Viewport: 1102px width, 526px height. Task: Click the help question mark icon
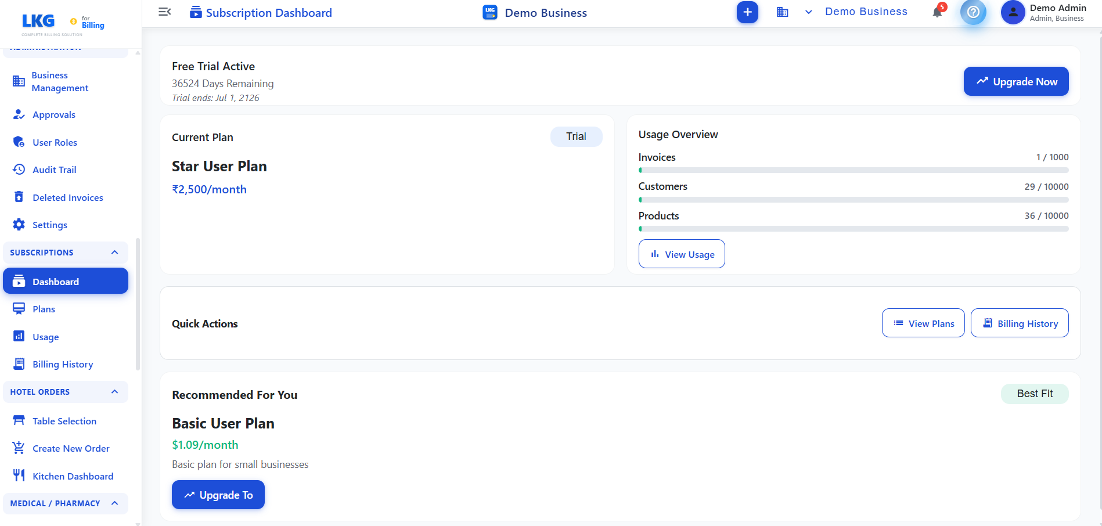coord(974,12)
